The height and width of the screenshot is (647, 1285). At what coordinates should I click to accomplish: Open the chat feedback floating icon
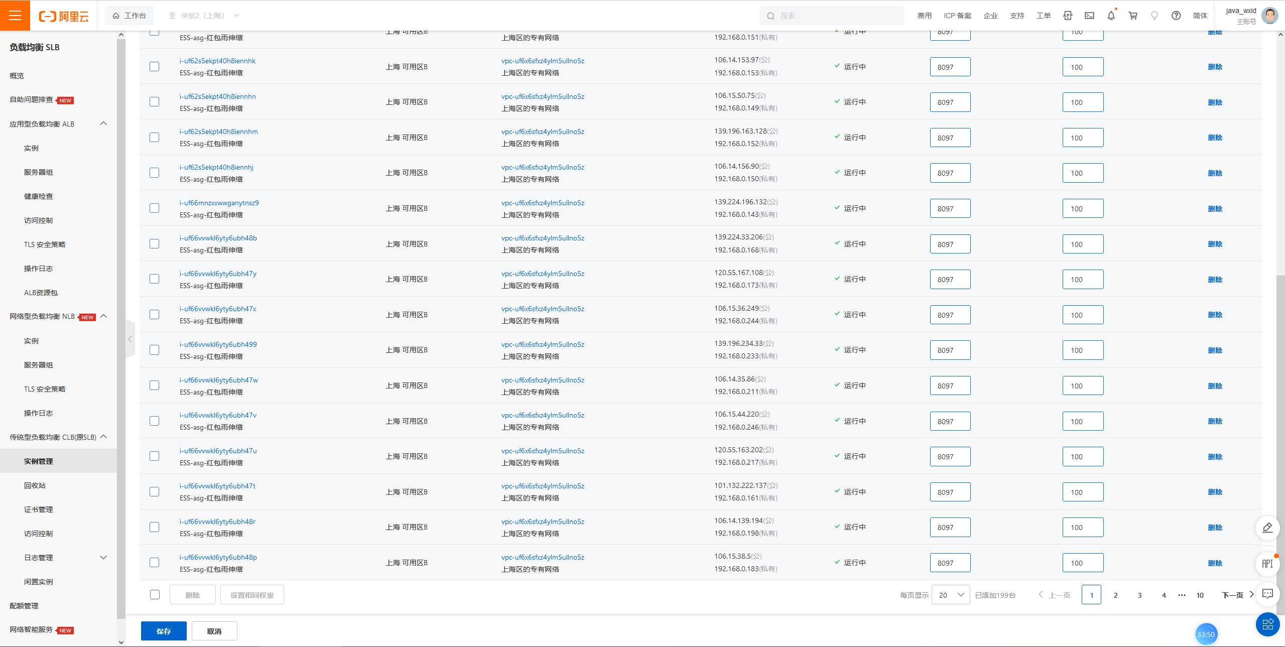coord(1267,594)
